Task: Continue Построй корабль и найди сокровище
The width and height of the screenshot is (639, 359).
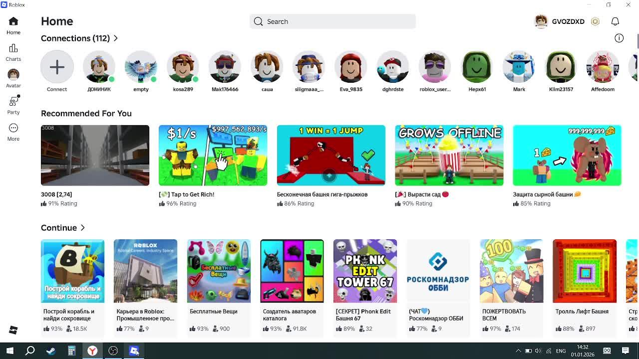Action: pyautogui.click(x=72, y=271)
